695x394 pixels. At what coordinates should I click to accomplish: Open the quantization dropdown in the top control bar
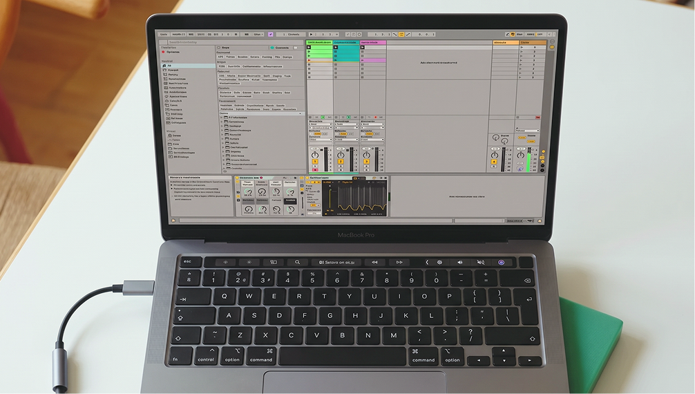pyautogui.click(x=257, y=34)
